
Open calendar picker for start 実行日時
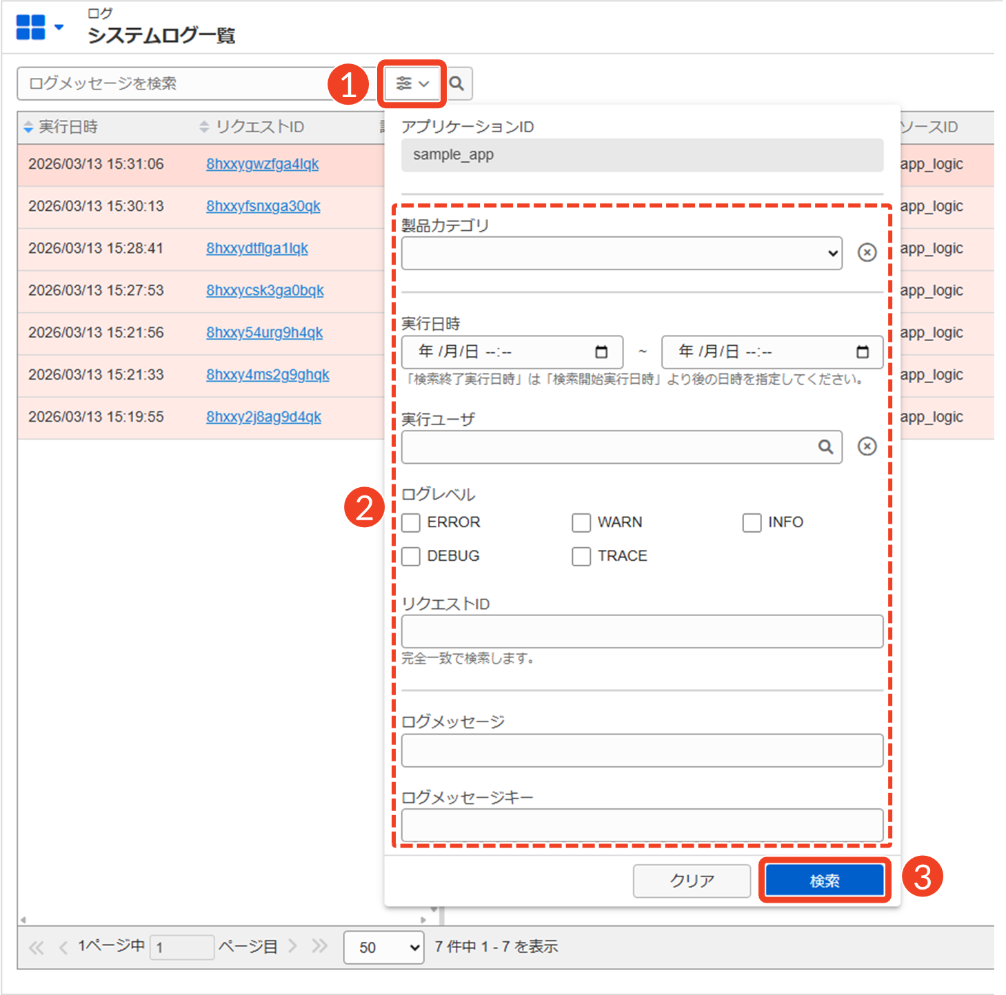click(x=601, y=352)
